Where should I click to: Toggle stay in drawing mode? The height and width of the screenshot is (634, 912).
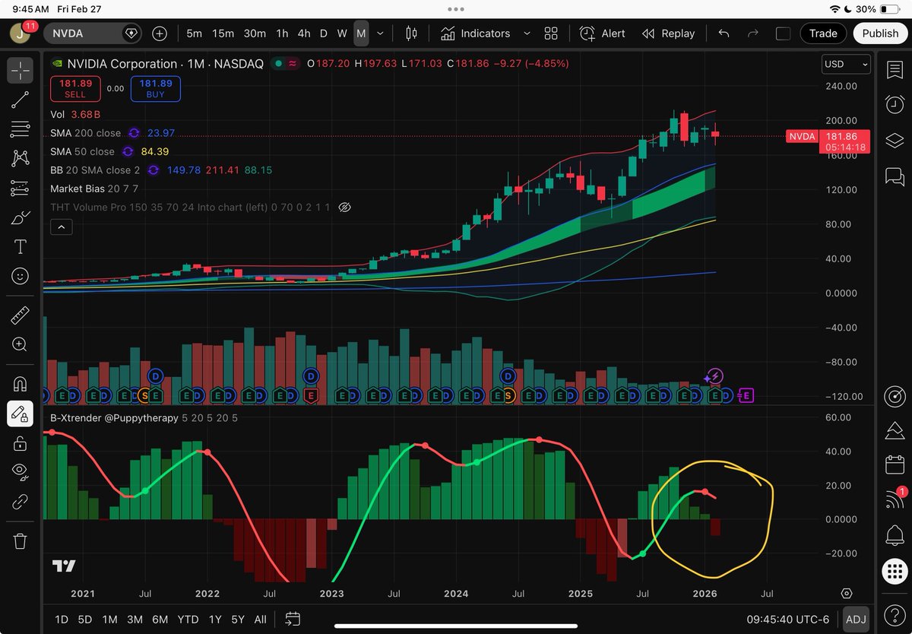(21, 414)
